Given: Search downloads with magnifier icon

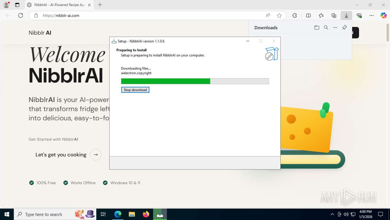Looking at the screenshot, I should click(326, 27).
